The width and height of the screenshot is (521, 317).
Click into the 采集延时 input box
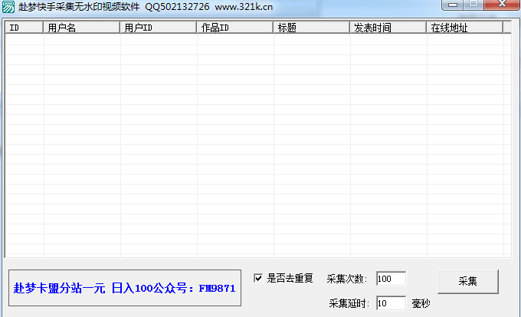point(391,303)
